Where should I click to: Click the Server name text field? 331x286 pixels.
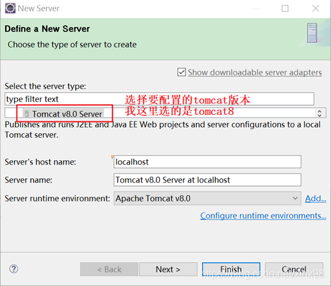click(x=208, y=179)
